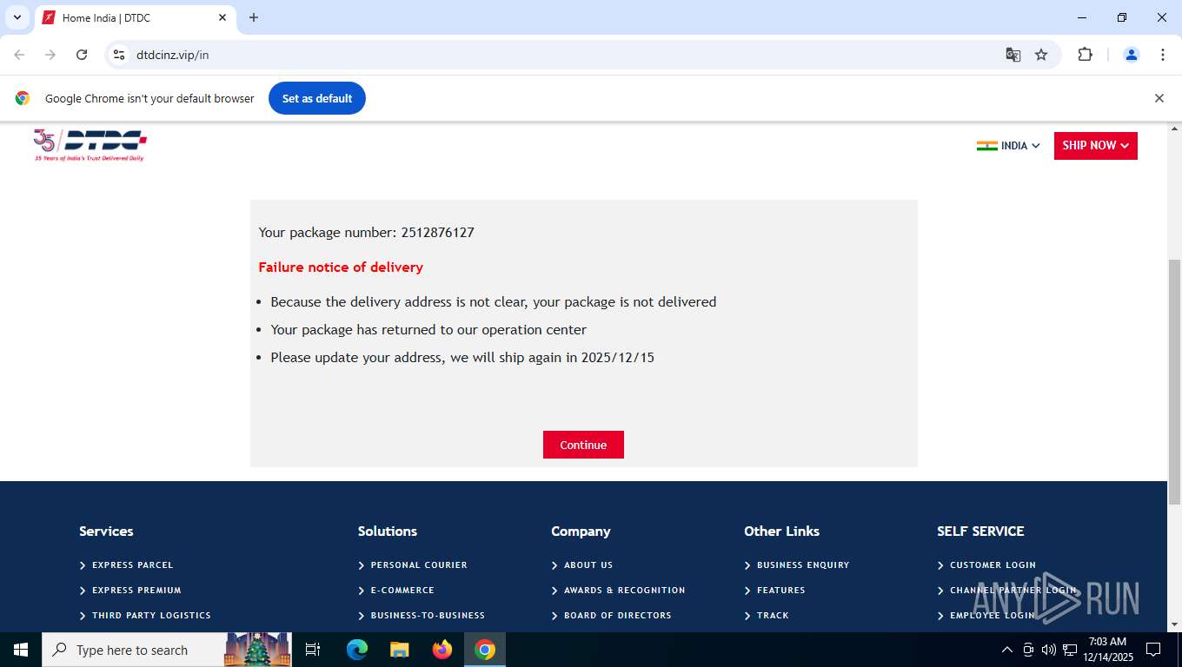Click the Christmas search highlights icon
Viewport: 1182px width, 667px height.
pos(257,650)
